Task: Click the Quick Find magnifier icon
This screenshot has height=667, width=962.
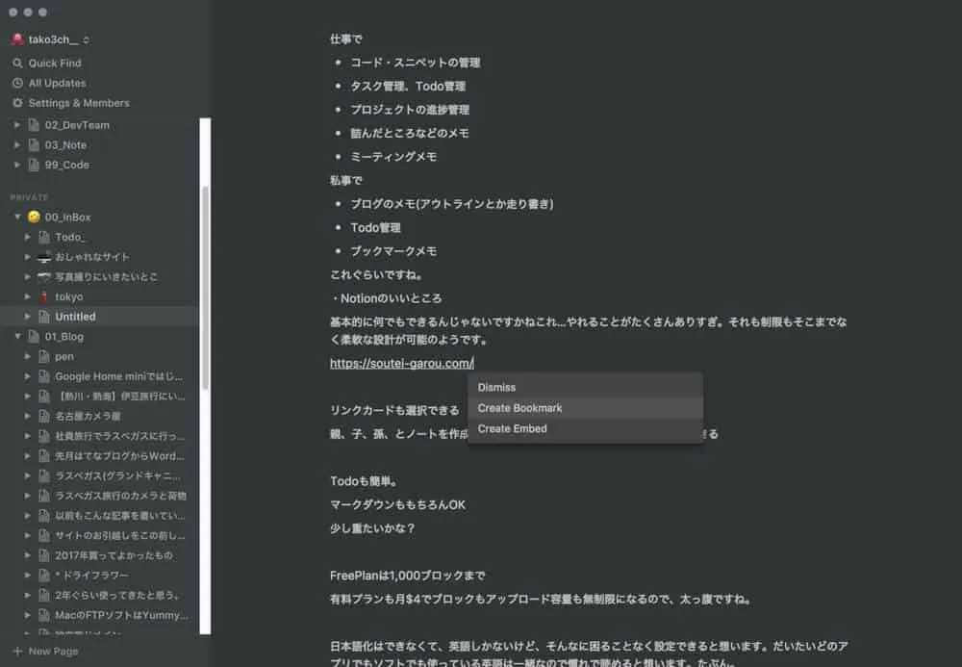Action: tap(17, 64)
